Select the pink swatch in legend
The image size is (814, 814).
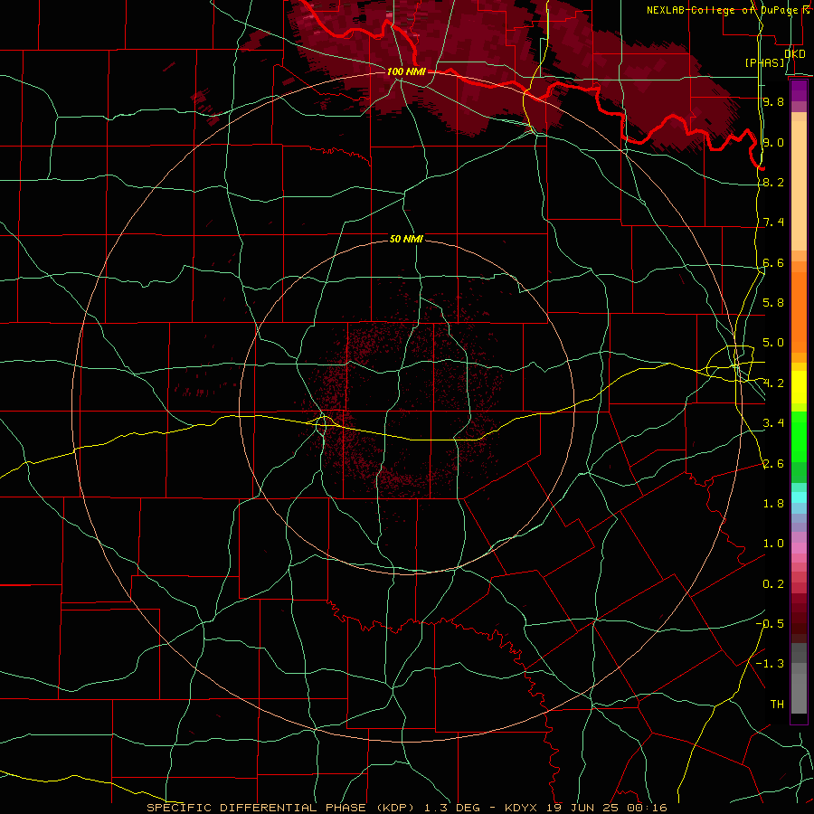point(799,548)
